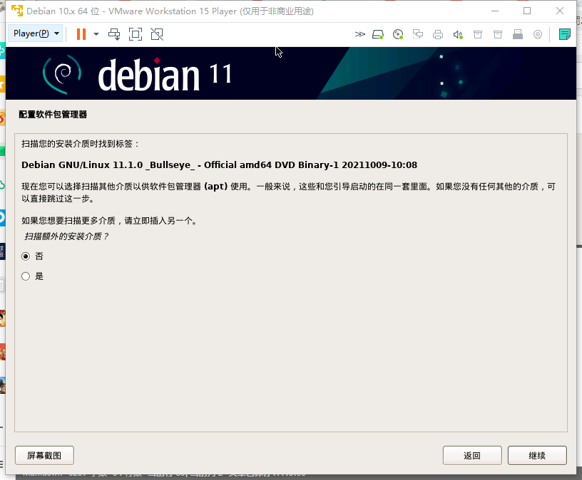Minimize the VMware Player window
The width and height of the screenshot is (582, 480).
[495, 11]
